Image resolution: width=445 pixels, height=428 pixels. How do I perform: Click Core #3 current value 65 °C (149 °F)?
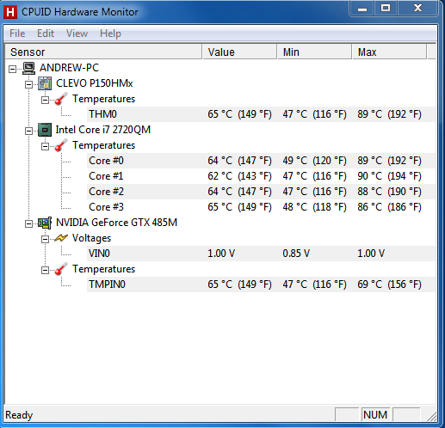(239, 207)
